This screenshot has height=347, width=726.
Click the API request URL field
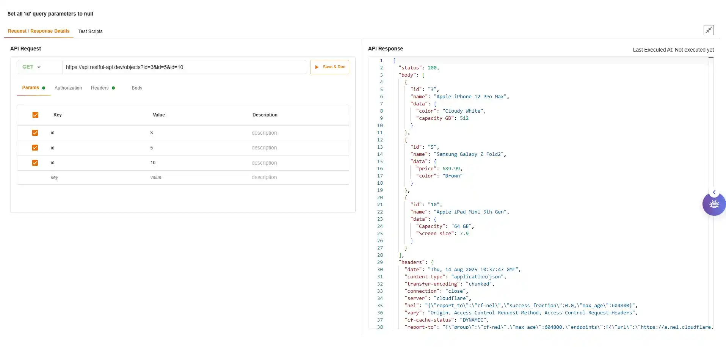(184, 67)
